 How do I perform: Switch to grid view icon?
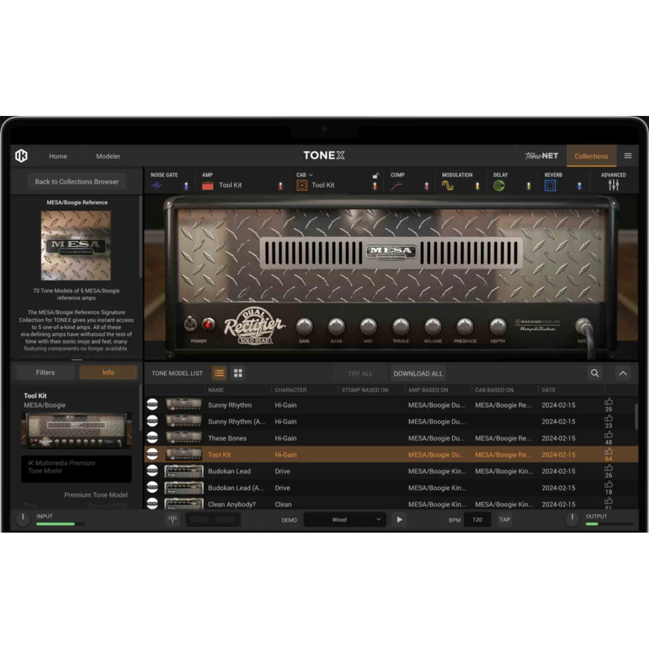(238, 373)
